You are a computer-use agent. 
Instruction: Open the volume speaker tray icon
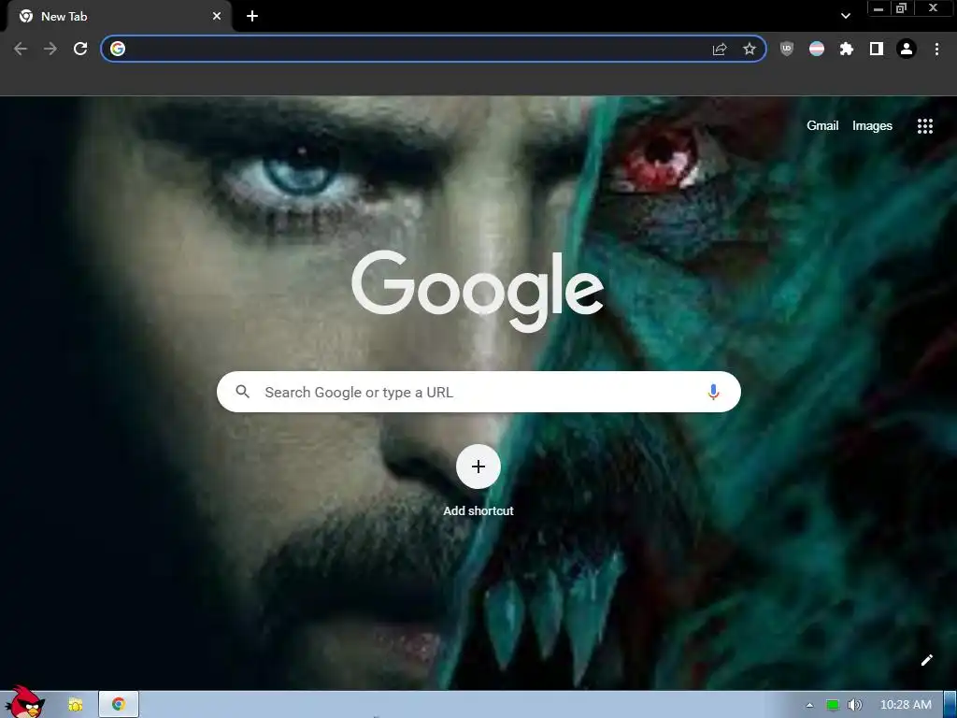tap(854, 705)
